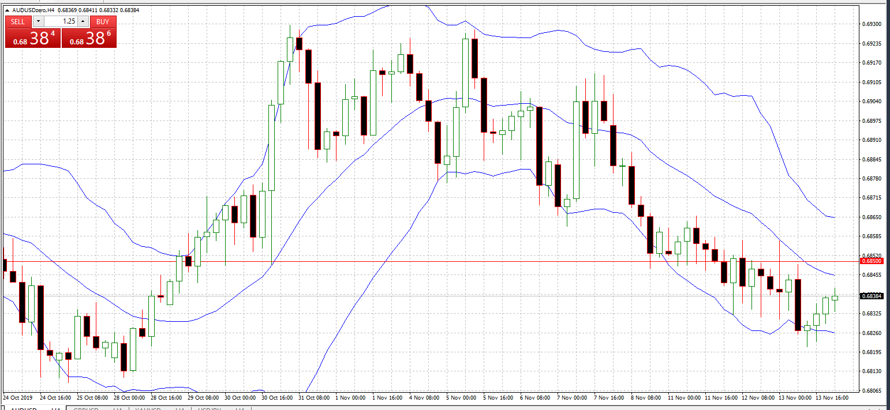Screen dimensions: 890x410
Task: Click the 0.68260 price scale label
Action: [872, 333]
